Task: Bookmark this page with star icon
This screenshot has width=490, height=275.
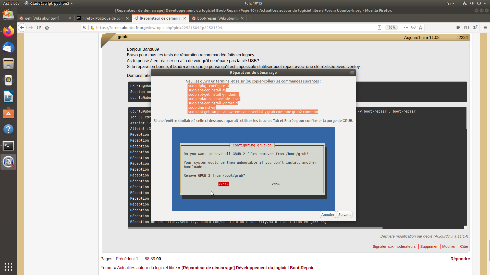Action: coord(421,28)
